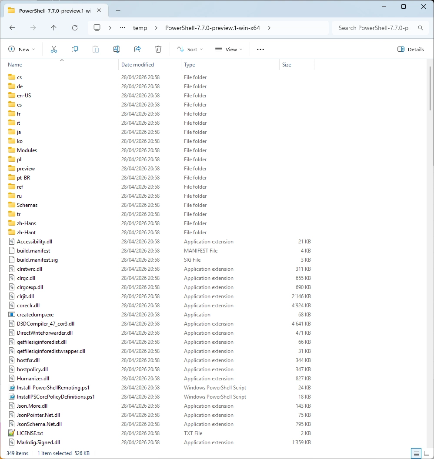The height and width of the screenshot is (459, 434).
Task: Navigate up one folder level
Action: click(53, 28)
